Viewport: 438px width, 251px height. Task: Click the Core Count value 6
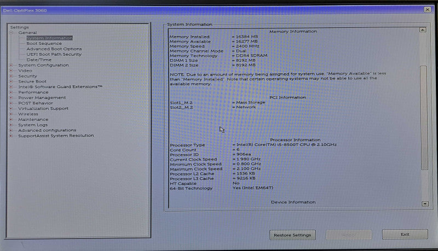(x=237, y=149)
